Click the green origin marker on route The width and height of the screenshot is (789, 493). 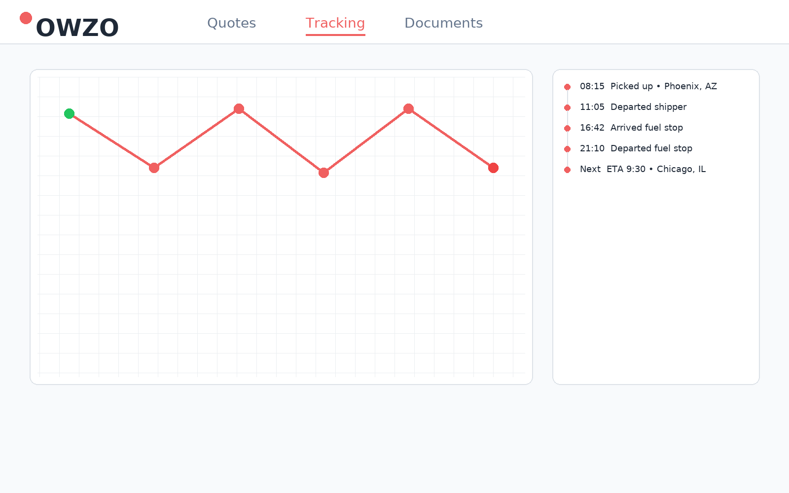[x=70, y=114]
